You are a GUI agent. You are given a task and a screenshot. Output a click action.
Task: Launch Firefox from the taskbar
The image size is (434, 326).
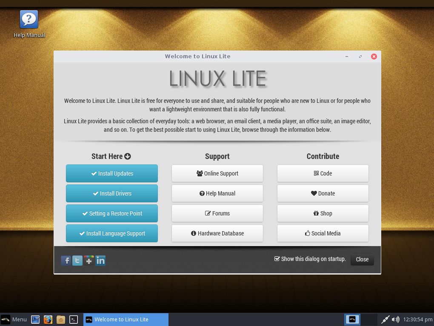pos(48,320)
